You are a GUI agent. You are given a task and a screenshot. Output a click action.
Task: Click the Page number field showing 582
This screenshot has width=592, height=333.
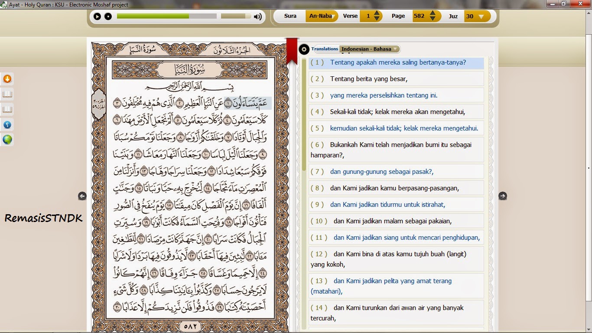click(x=420, y=16)
